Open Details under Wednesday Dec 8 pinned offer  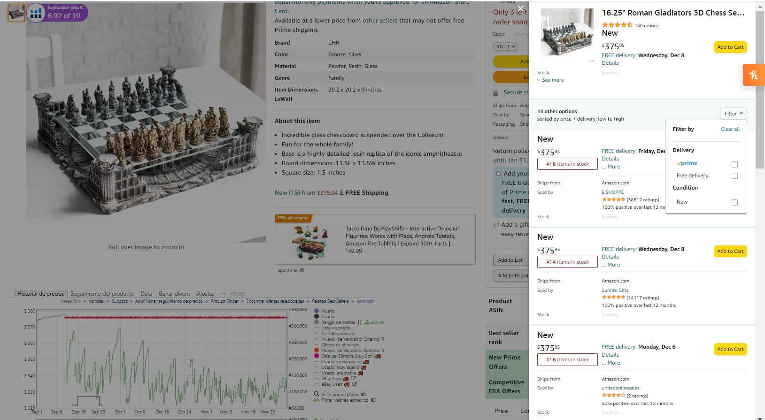click(x=610, y=63)
